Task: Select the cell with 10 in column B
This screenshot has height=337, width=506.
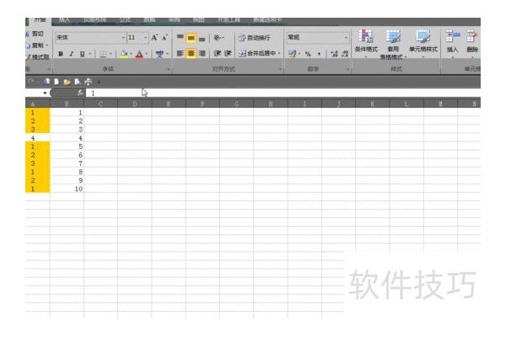Action: (x=67, y=189)
